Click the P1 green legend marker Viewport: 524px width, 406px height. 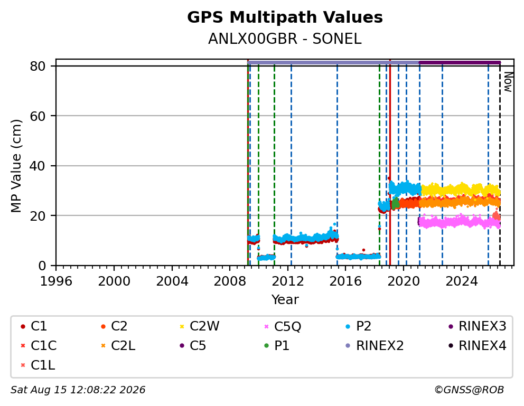(x=266, y=346)
